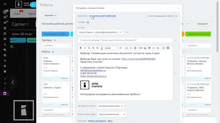This screenshot has width=220, height=123.
Task: Open the menu dots beside subject field
Action: (175, 40)
